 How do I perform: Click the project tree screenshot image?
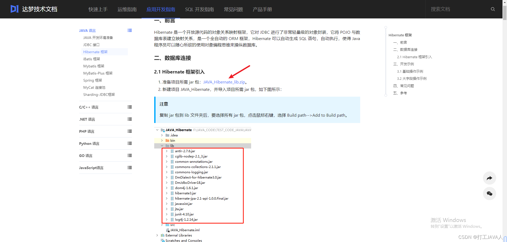203,185
